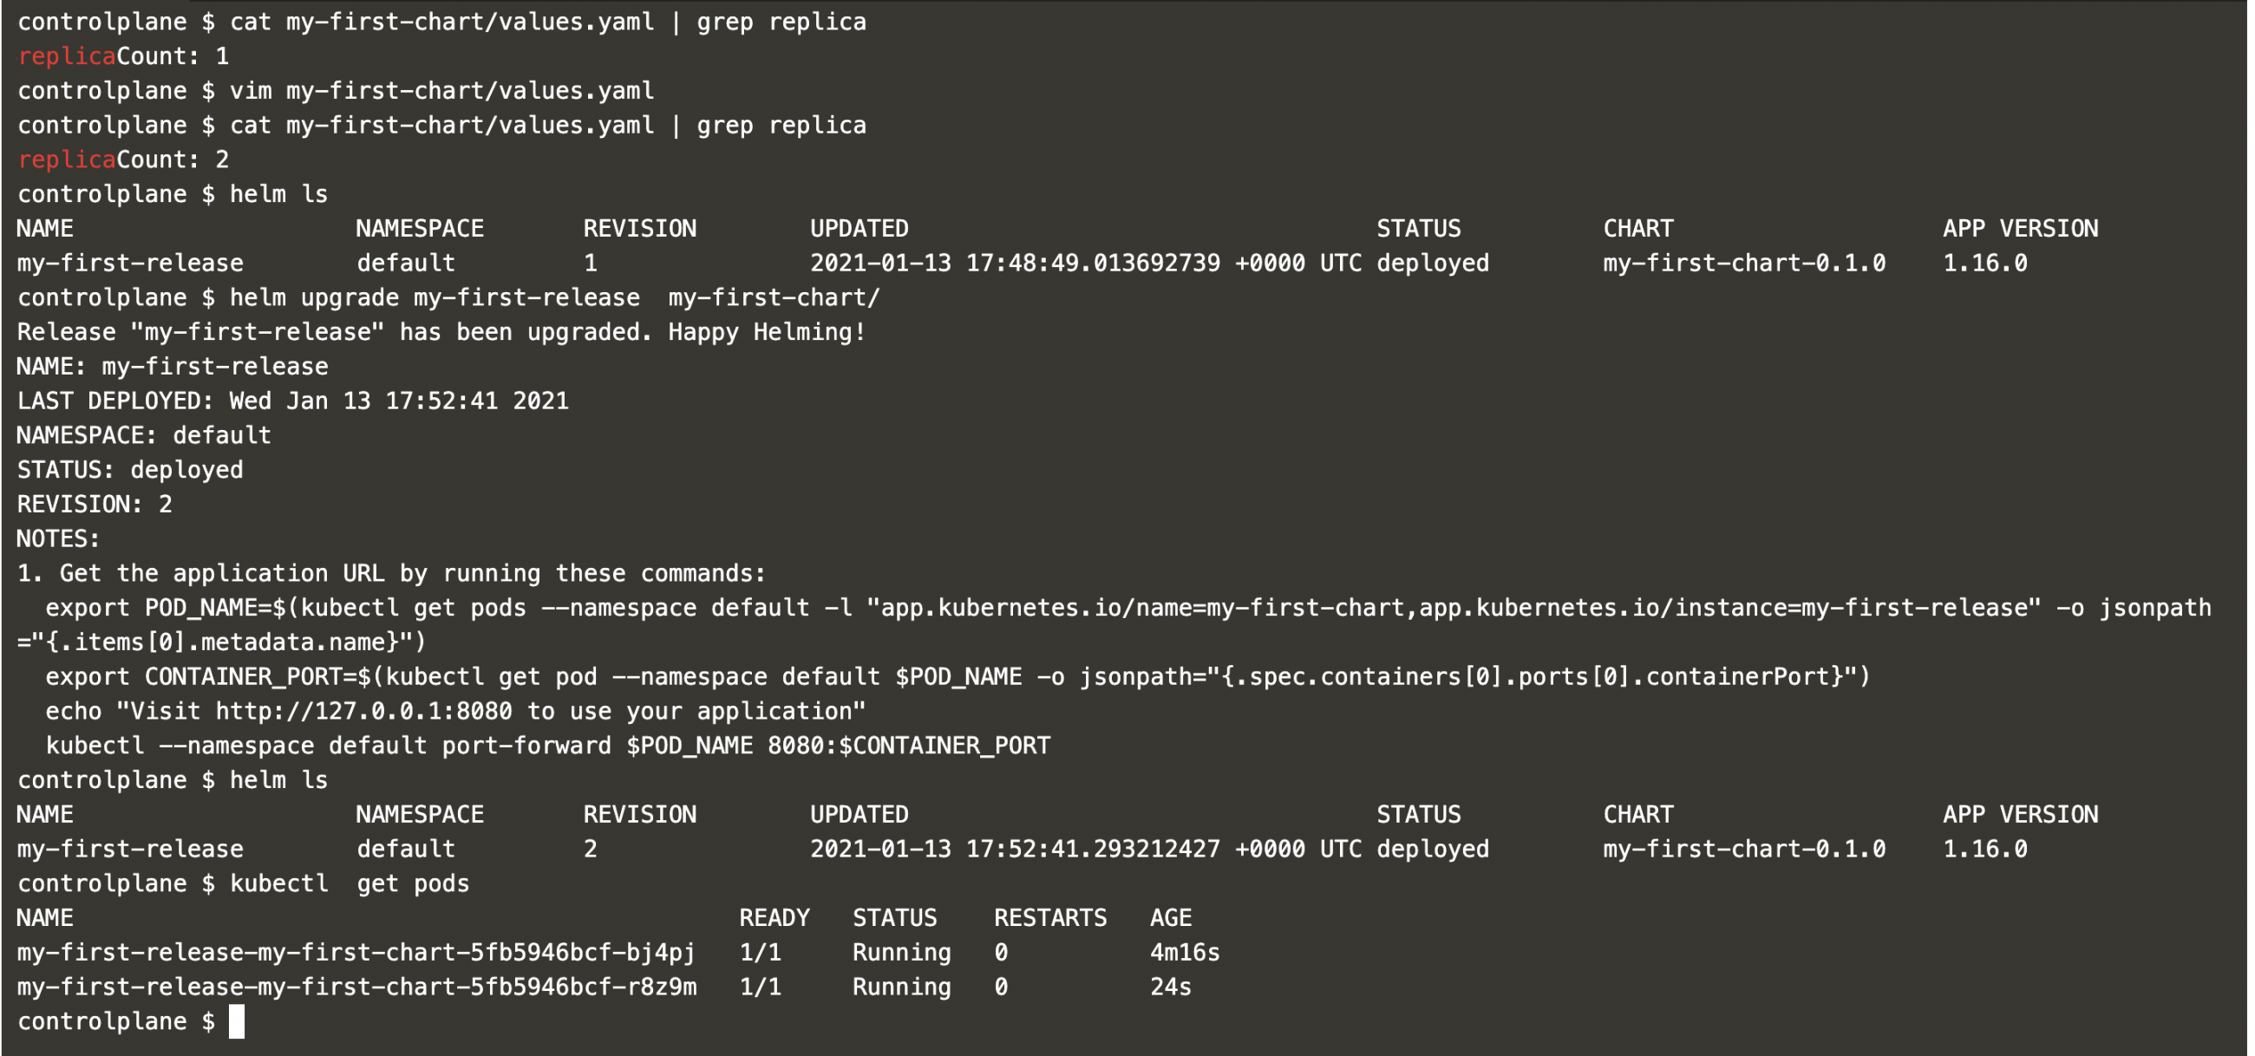This screenshot has height=1056, width=2255.
Task: Click the http://127.0.0.1:8080 URL
Action: click(363, 711)
